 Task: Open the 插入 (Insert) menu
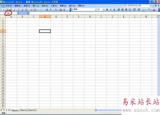[36, 6]
